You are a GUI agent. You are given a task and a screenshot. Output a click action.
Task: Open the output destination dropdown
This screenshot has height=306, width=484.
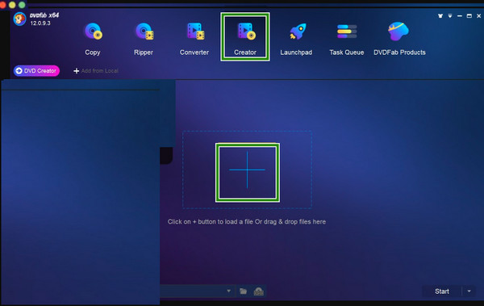coord(229,291)
